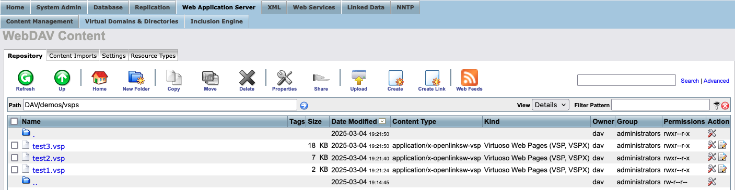Open the test2.vsp file link
This screenshot has width=735, height=190.
coord(49,158)
